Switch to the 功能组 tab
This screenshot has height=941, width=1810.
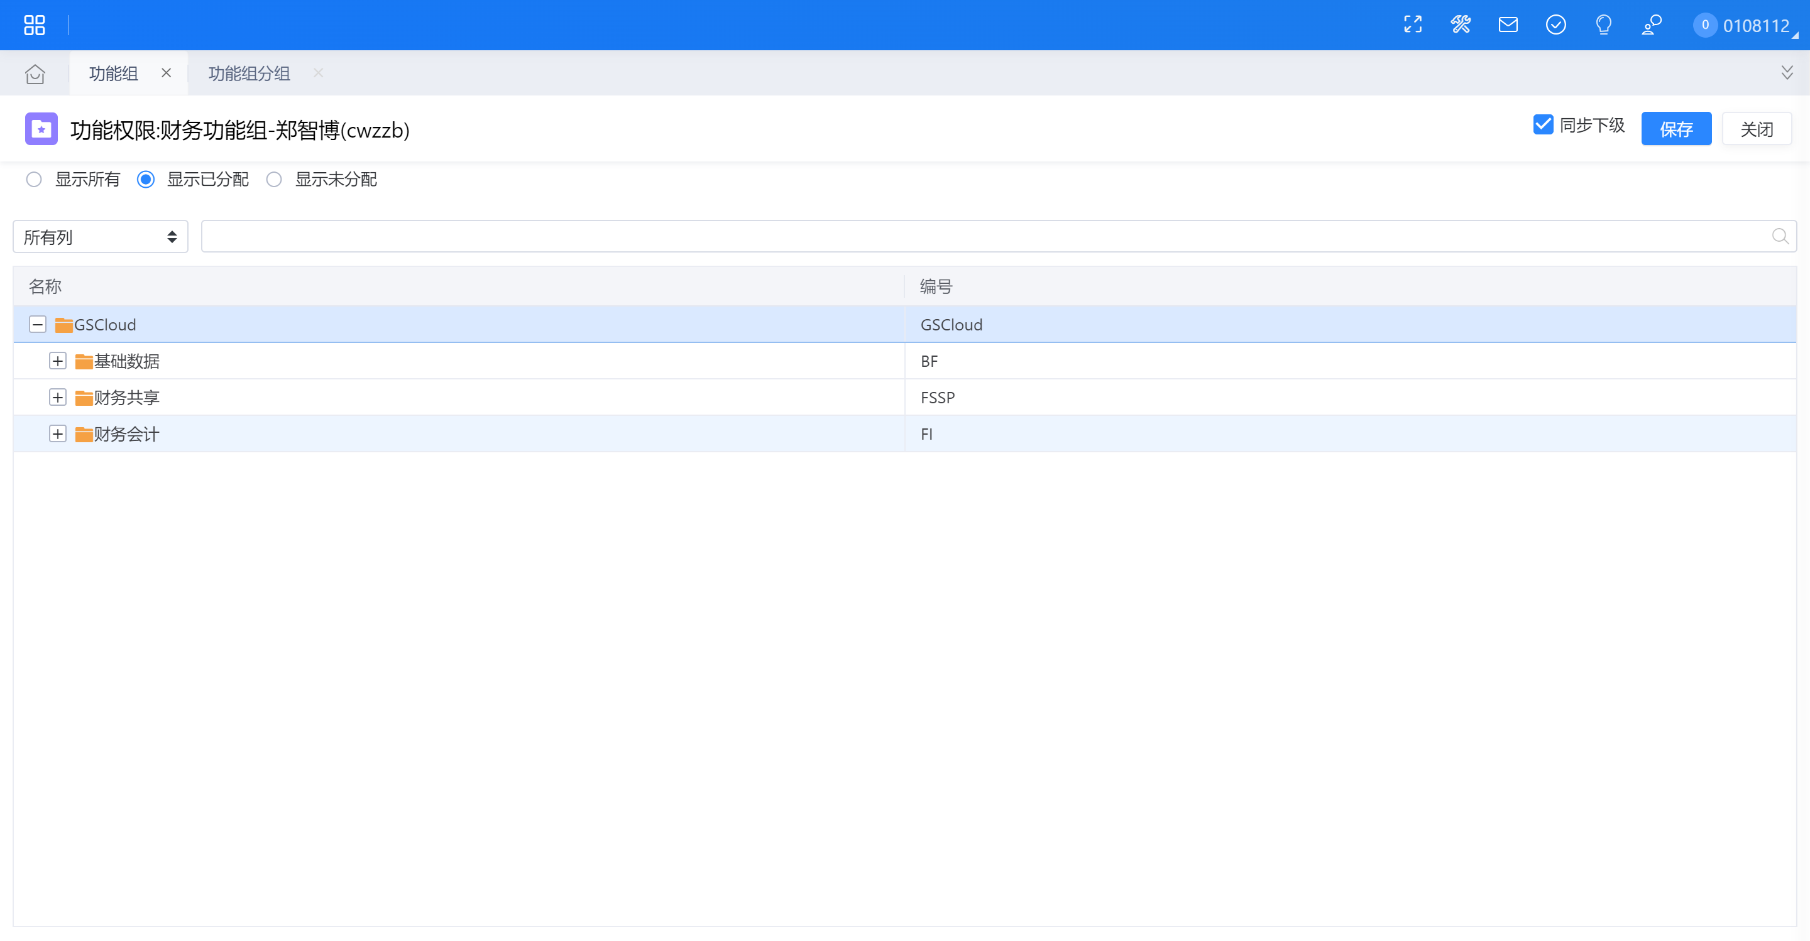tap(113, 73)
